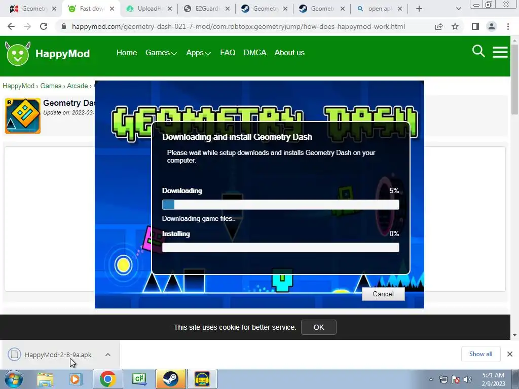Open the hamburger menu icon
This screenshot has width=519, height=389.
(x=500, y=52)
